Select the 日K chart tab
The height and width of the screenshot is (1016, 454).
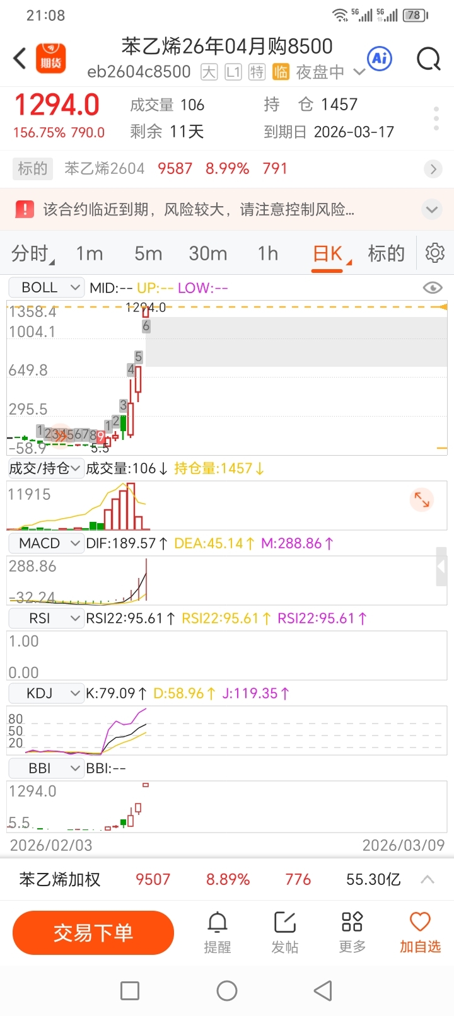coord(328,253)
